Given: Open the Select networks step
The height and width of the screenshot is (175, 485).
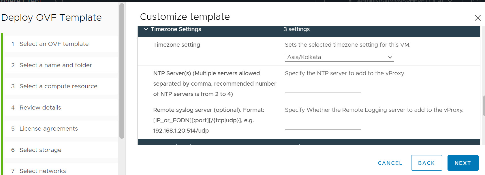Looking at the screenshot, I should coord(42,171).
